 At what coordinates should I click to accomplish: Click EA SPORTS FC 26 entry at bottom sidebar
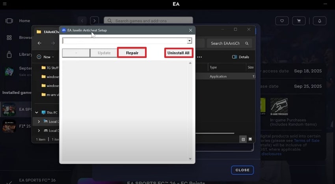pyautogui.click(x=37, y=180)
